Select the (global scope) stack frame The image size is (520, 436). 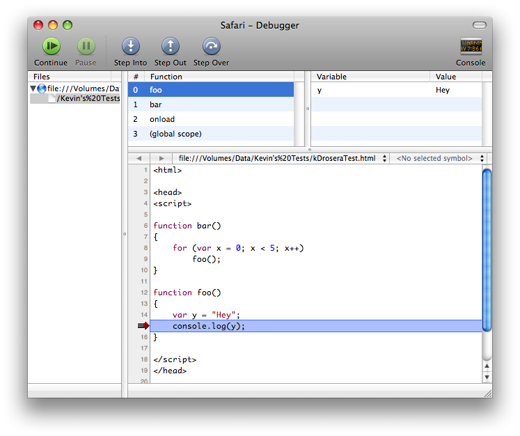tap(211, 134)
